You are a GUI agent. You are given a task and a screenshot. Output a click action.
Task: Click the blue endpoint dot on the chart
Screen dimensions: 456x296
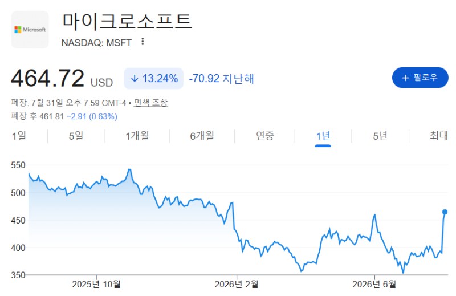click(445, 212)
